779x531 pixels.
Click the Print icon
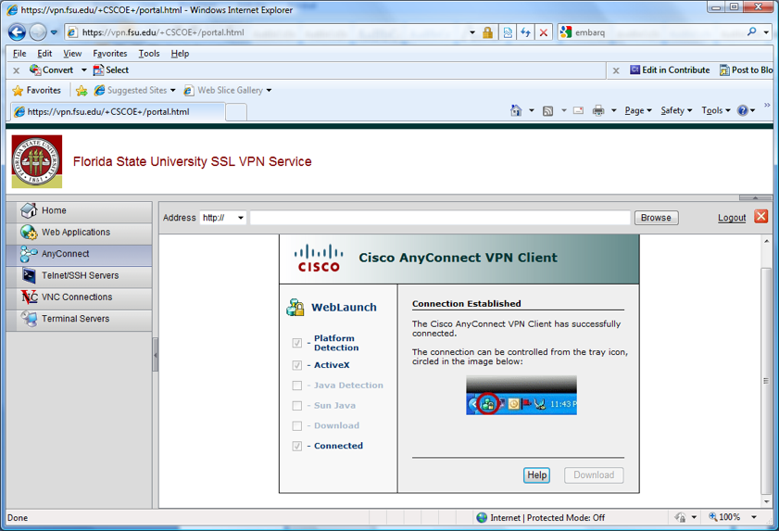point(598,110)
